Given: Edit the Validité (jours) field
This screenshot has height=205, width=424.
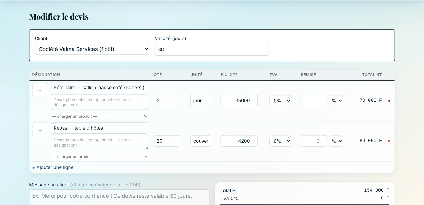Looking at the screenshot, I should (x=212, y=49).
